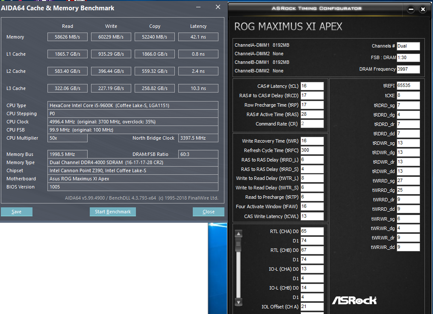Click the Memory Read value 58626 MB/s

tap(68, 37)
